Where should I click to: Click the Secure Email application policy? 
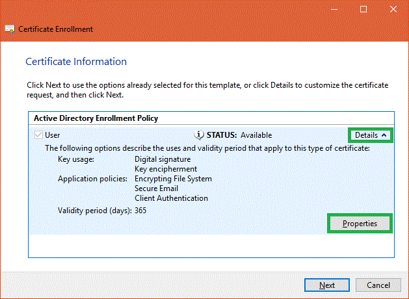[x=157, y=188]
